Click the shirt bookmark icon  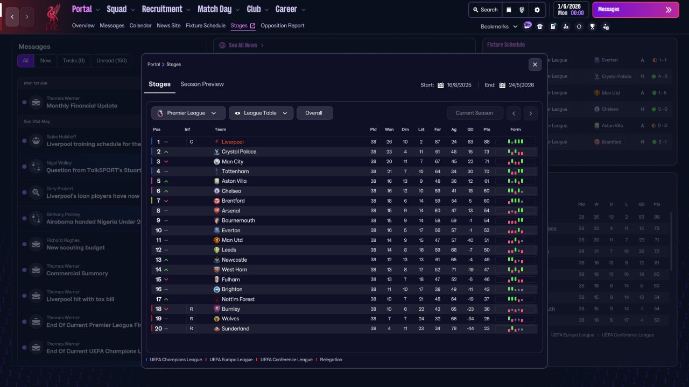click(540, 26)
